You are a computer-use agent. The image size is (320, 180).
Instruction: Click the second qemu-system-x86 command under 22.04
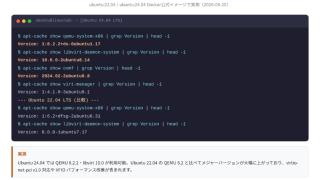coord(93,108)
